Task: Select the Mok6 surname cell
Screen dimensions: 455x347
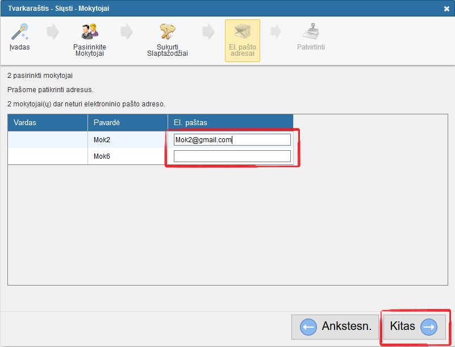Action: click(127, 156)
